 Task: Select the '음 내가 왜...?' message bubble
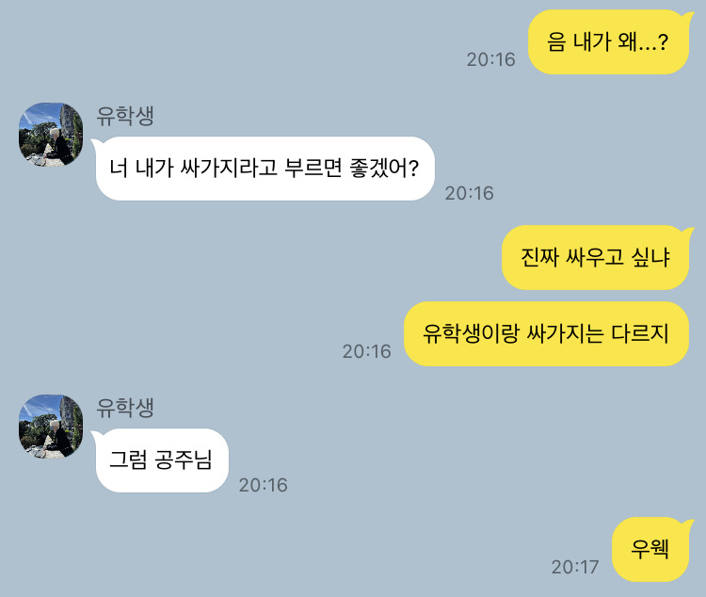609,41
